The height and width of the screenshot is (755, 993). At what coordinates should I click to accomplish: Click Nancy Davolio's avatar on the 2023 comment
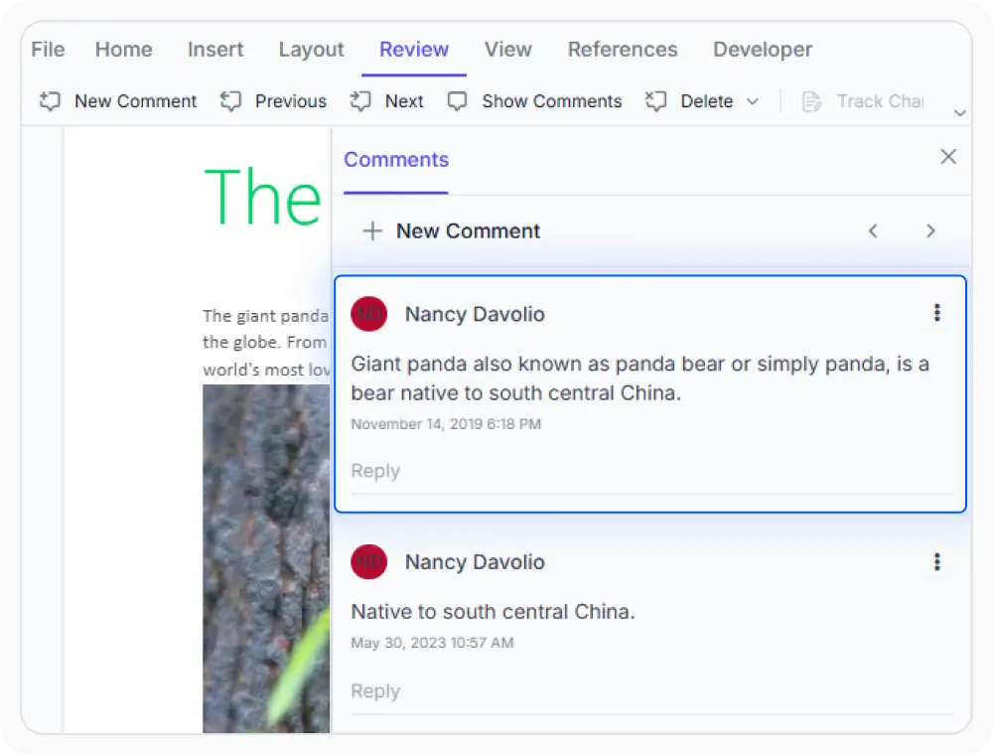point(369,562)
